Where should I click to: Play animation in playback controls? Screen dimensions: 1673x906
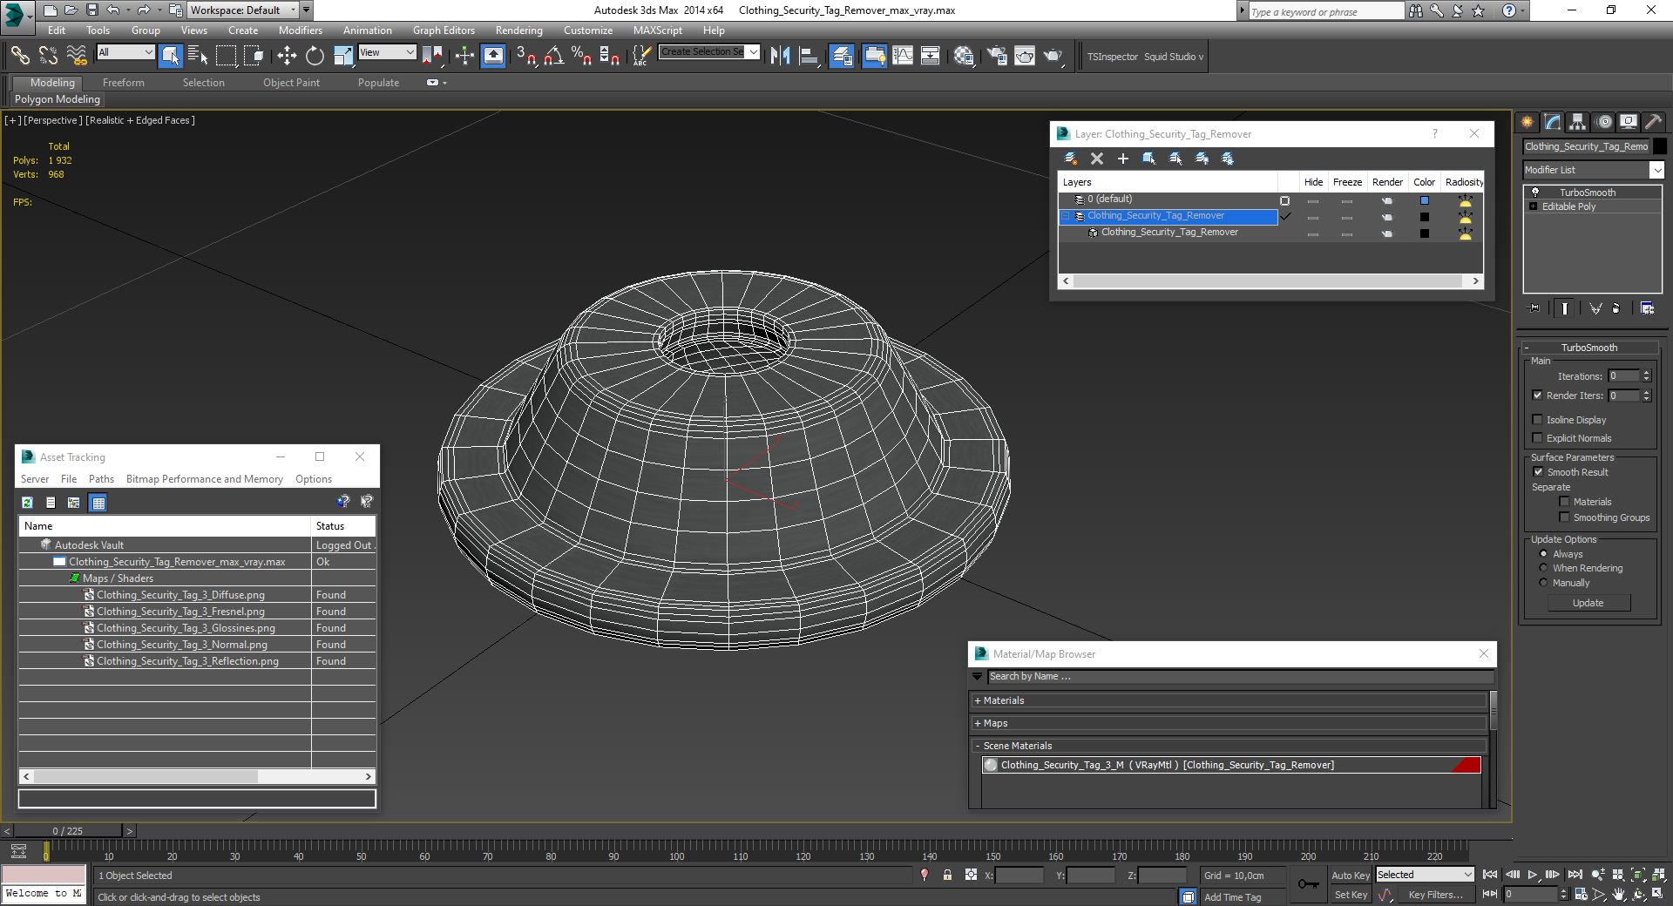[1533, 875]
